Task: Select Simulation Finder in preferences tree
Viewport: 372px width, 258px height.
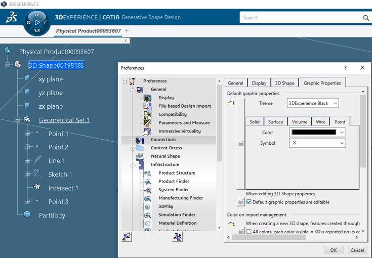Action: [177, 214]
